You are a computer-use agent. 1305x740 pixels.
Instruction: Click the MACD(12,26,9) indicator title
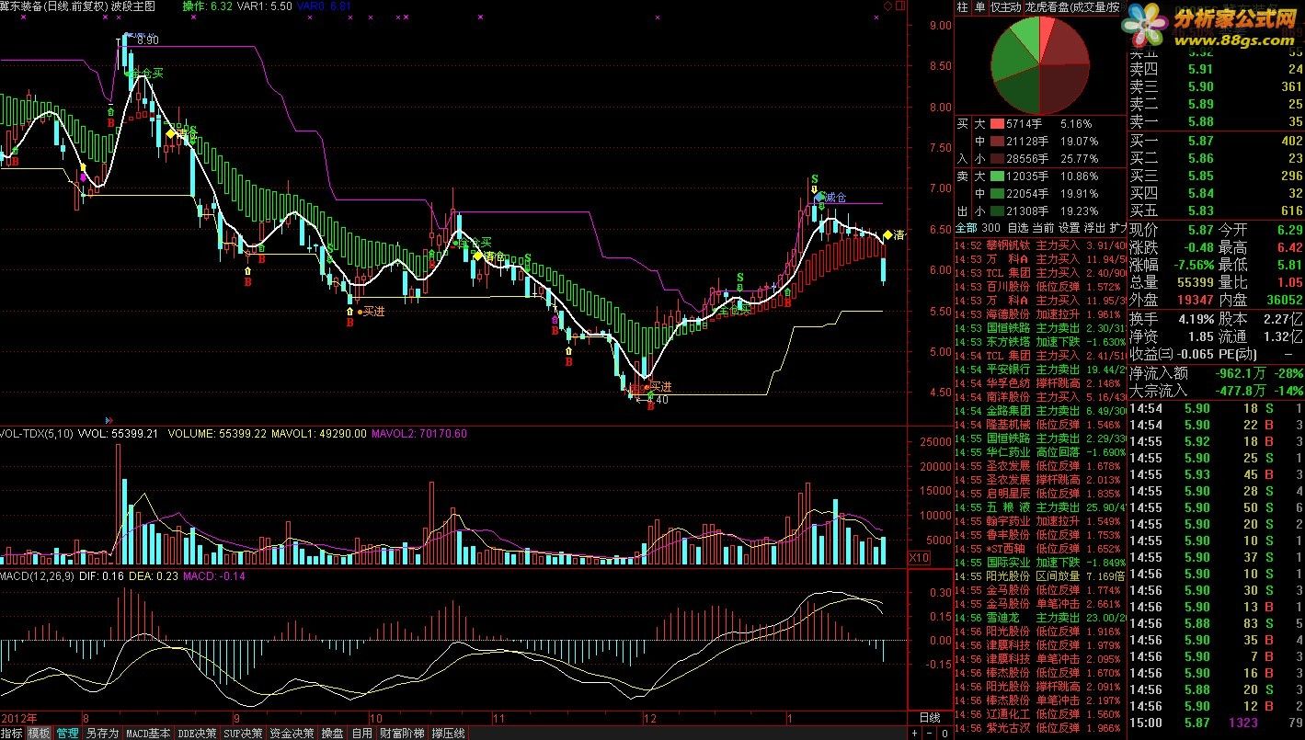pyautogui.click(x=39, y=576)
